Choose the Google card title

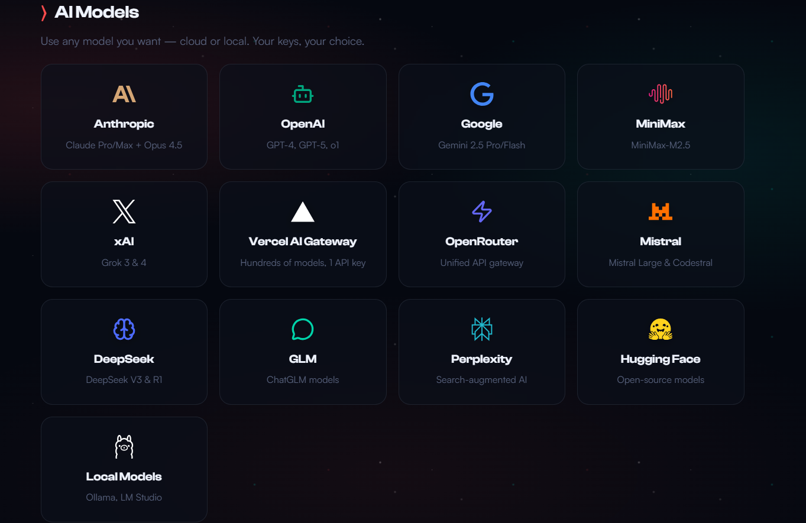point(482,124)
